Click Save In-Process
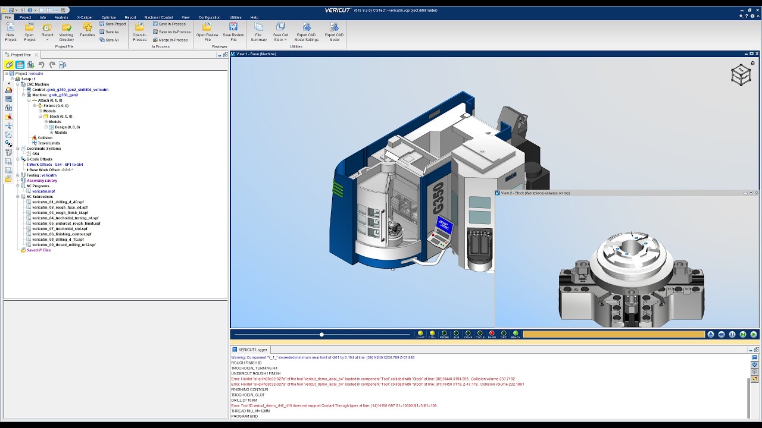 pyautogui.click(x=169, y=24)
